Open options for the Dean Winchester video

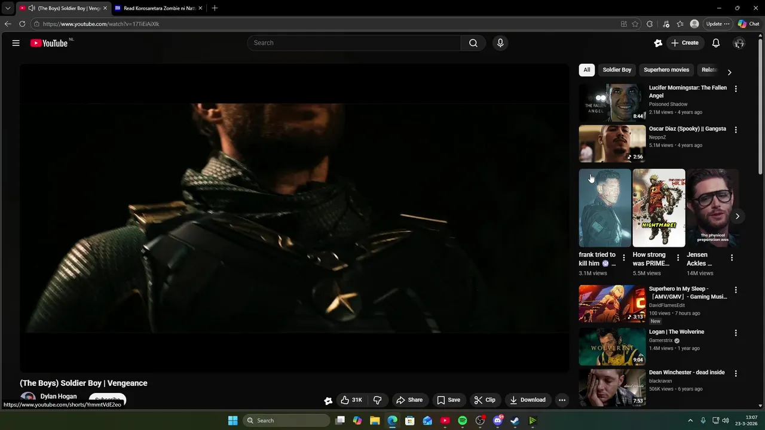(x=736, y=373)
